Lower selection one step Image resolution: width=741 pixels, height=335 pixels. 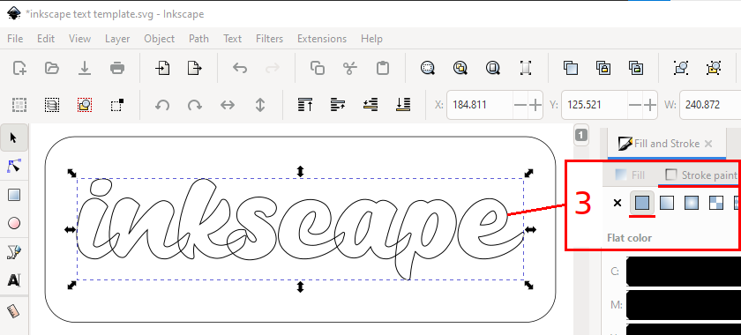click(370, 104)
